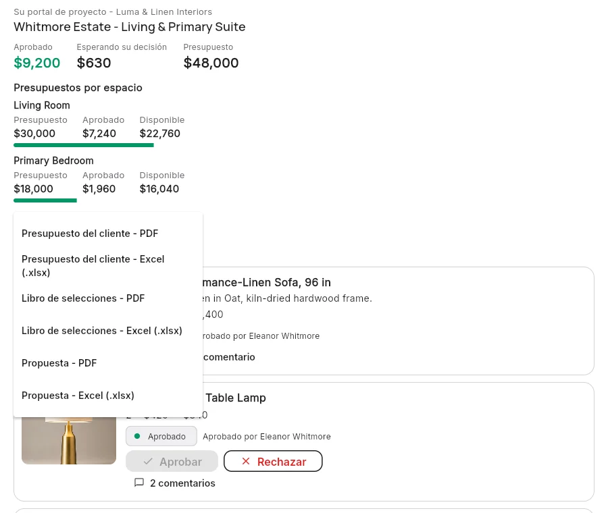Screen dimensions: 608x513
Task: View the table lamp product thumbnail
Action: point(69,441)
